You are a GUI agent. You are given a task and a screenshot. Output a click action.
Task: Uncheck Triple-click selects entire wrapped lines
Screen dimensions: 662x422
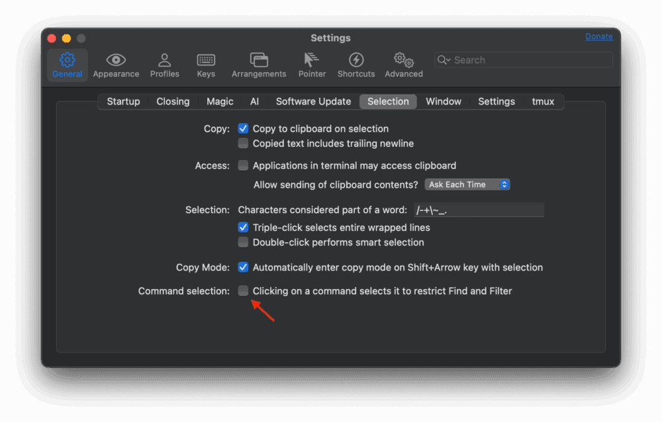tap(243, 227)
